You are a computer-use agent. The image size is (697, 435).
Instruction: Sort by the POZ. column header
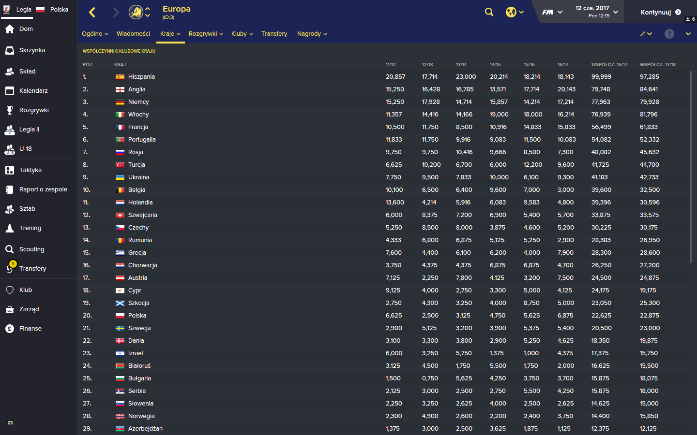88,64
